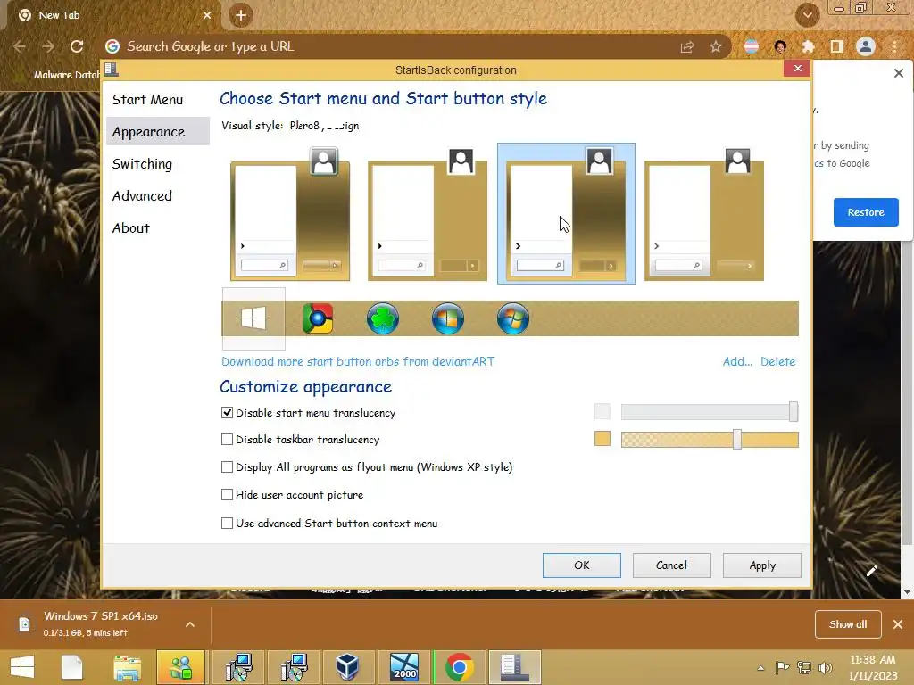Show hidden system tray icons
Screen dimensions: 914x685
point(760,668)
